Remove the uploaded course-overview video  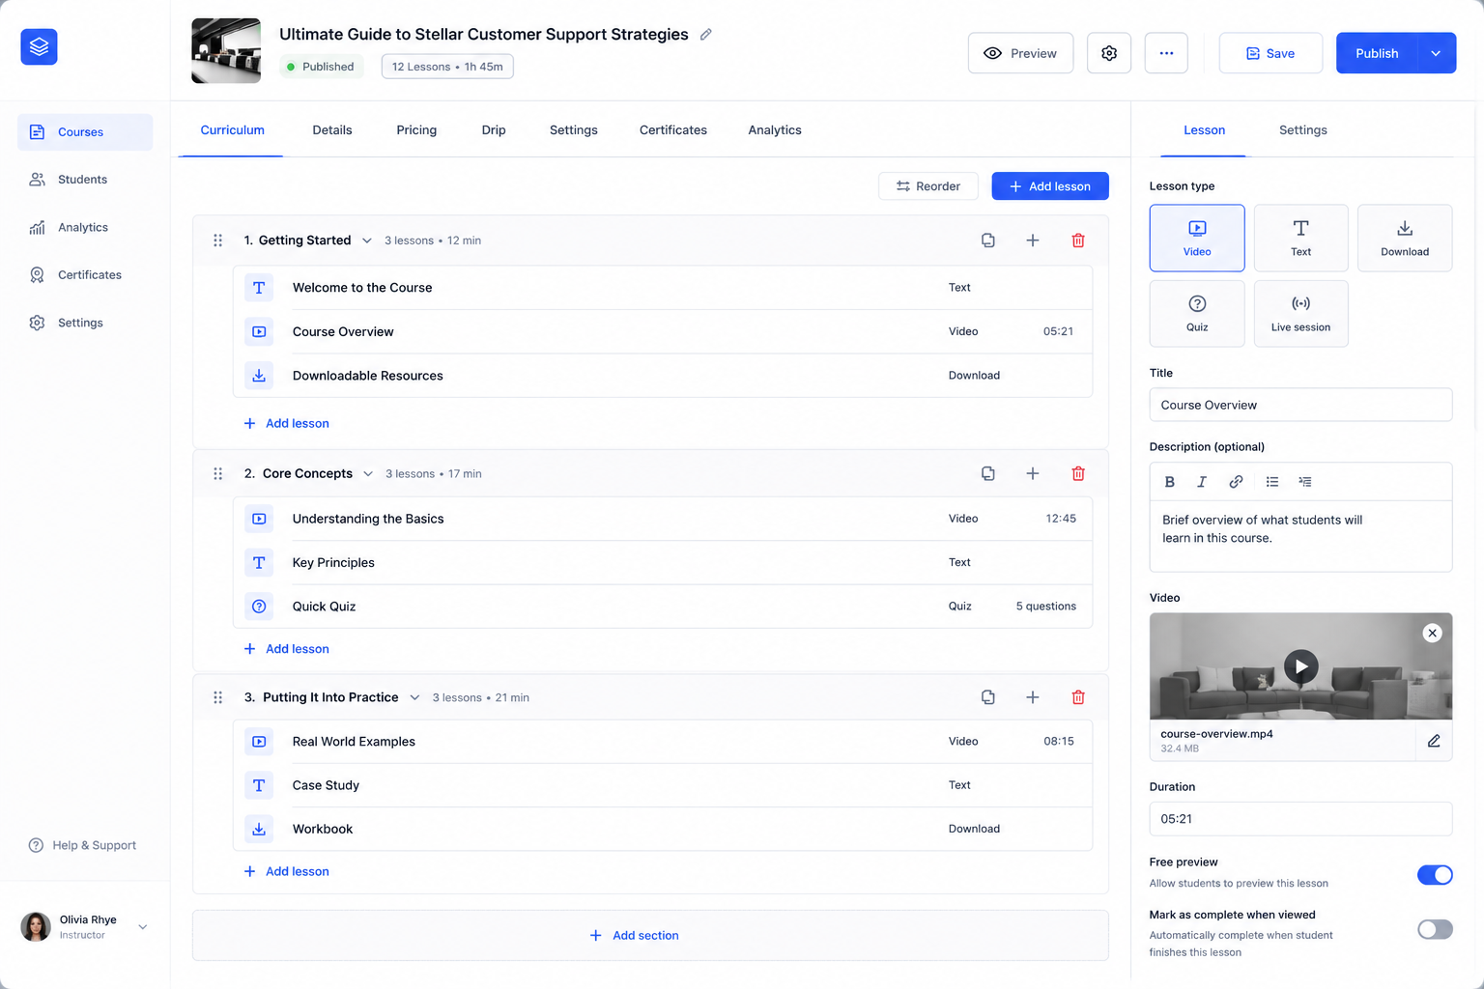[1433, 633]
